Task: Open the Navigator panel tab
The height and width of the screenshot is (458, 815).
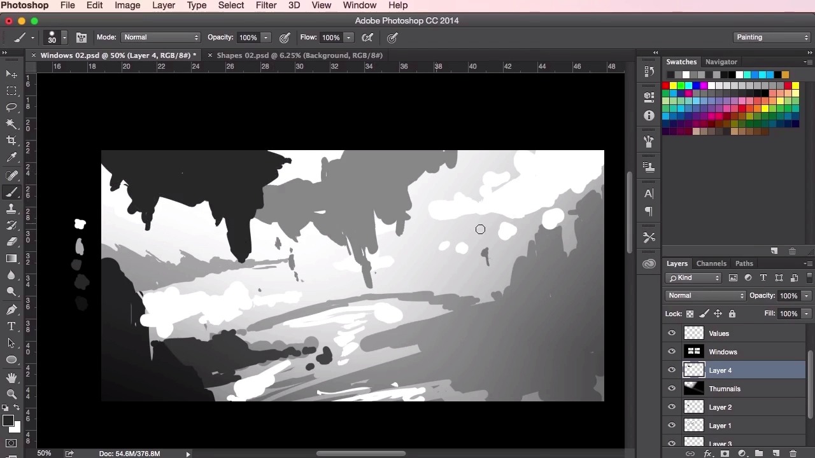Action: 721,62
